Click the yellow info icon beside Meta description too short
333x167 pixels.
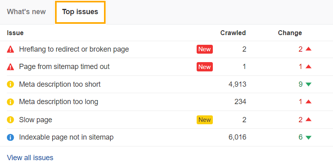pos(11,84)
